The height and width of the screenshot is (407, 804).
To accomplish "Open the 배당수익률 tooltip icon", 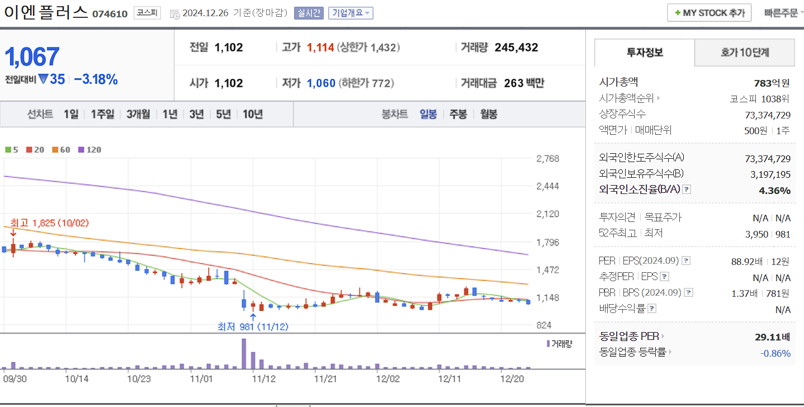I will click(651, 308).
